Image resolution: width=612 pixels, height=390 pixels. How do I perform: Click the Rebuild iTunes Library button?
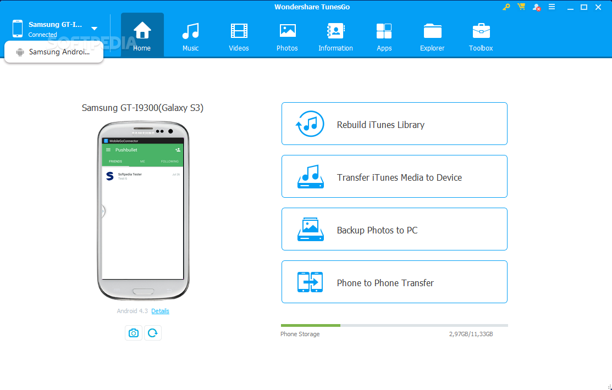394,124
